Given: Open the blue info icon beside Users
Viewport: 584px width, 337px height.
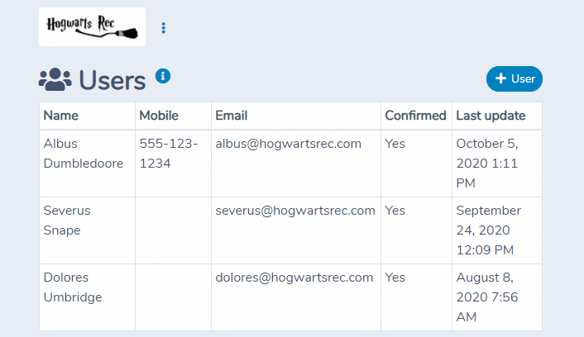Looking at the screenshot, I should pos(163,76).
